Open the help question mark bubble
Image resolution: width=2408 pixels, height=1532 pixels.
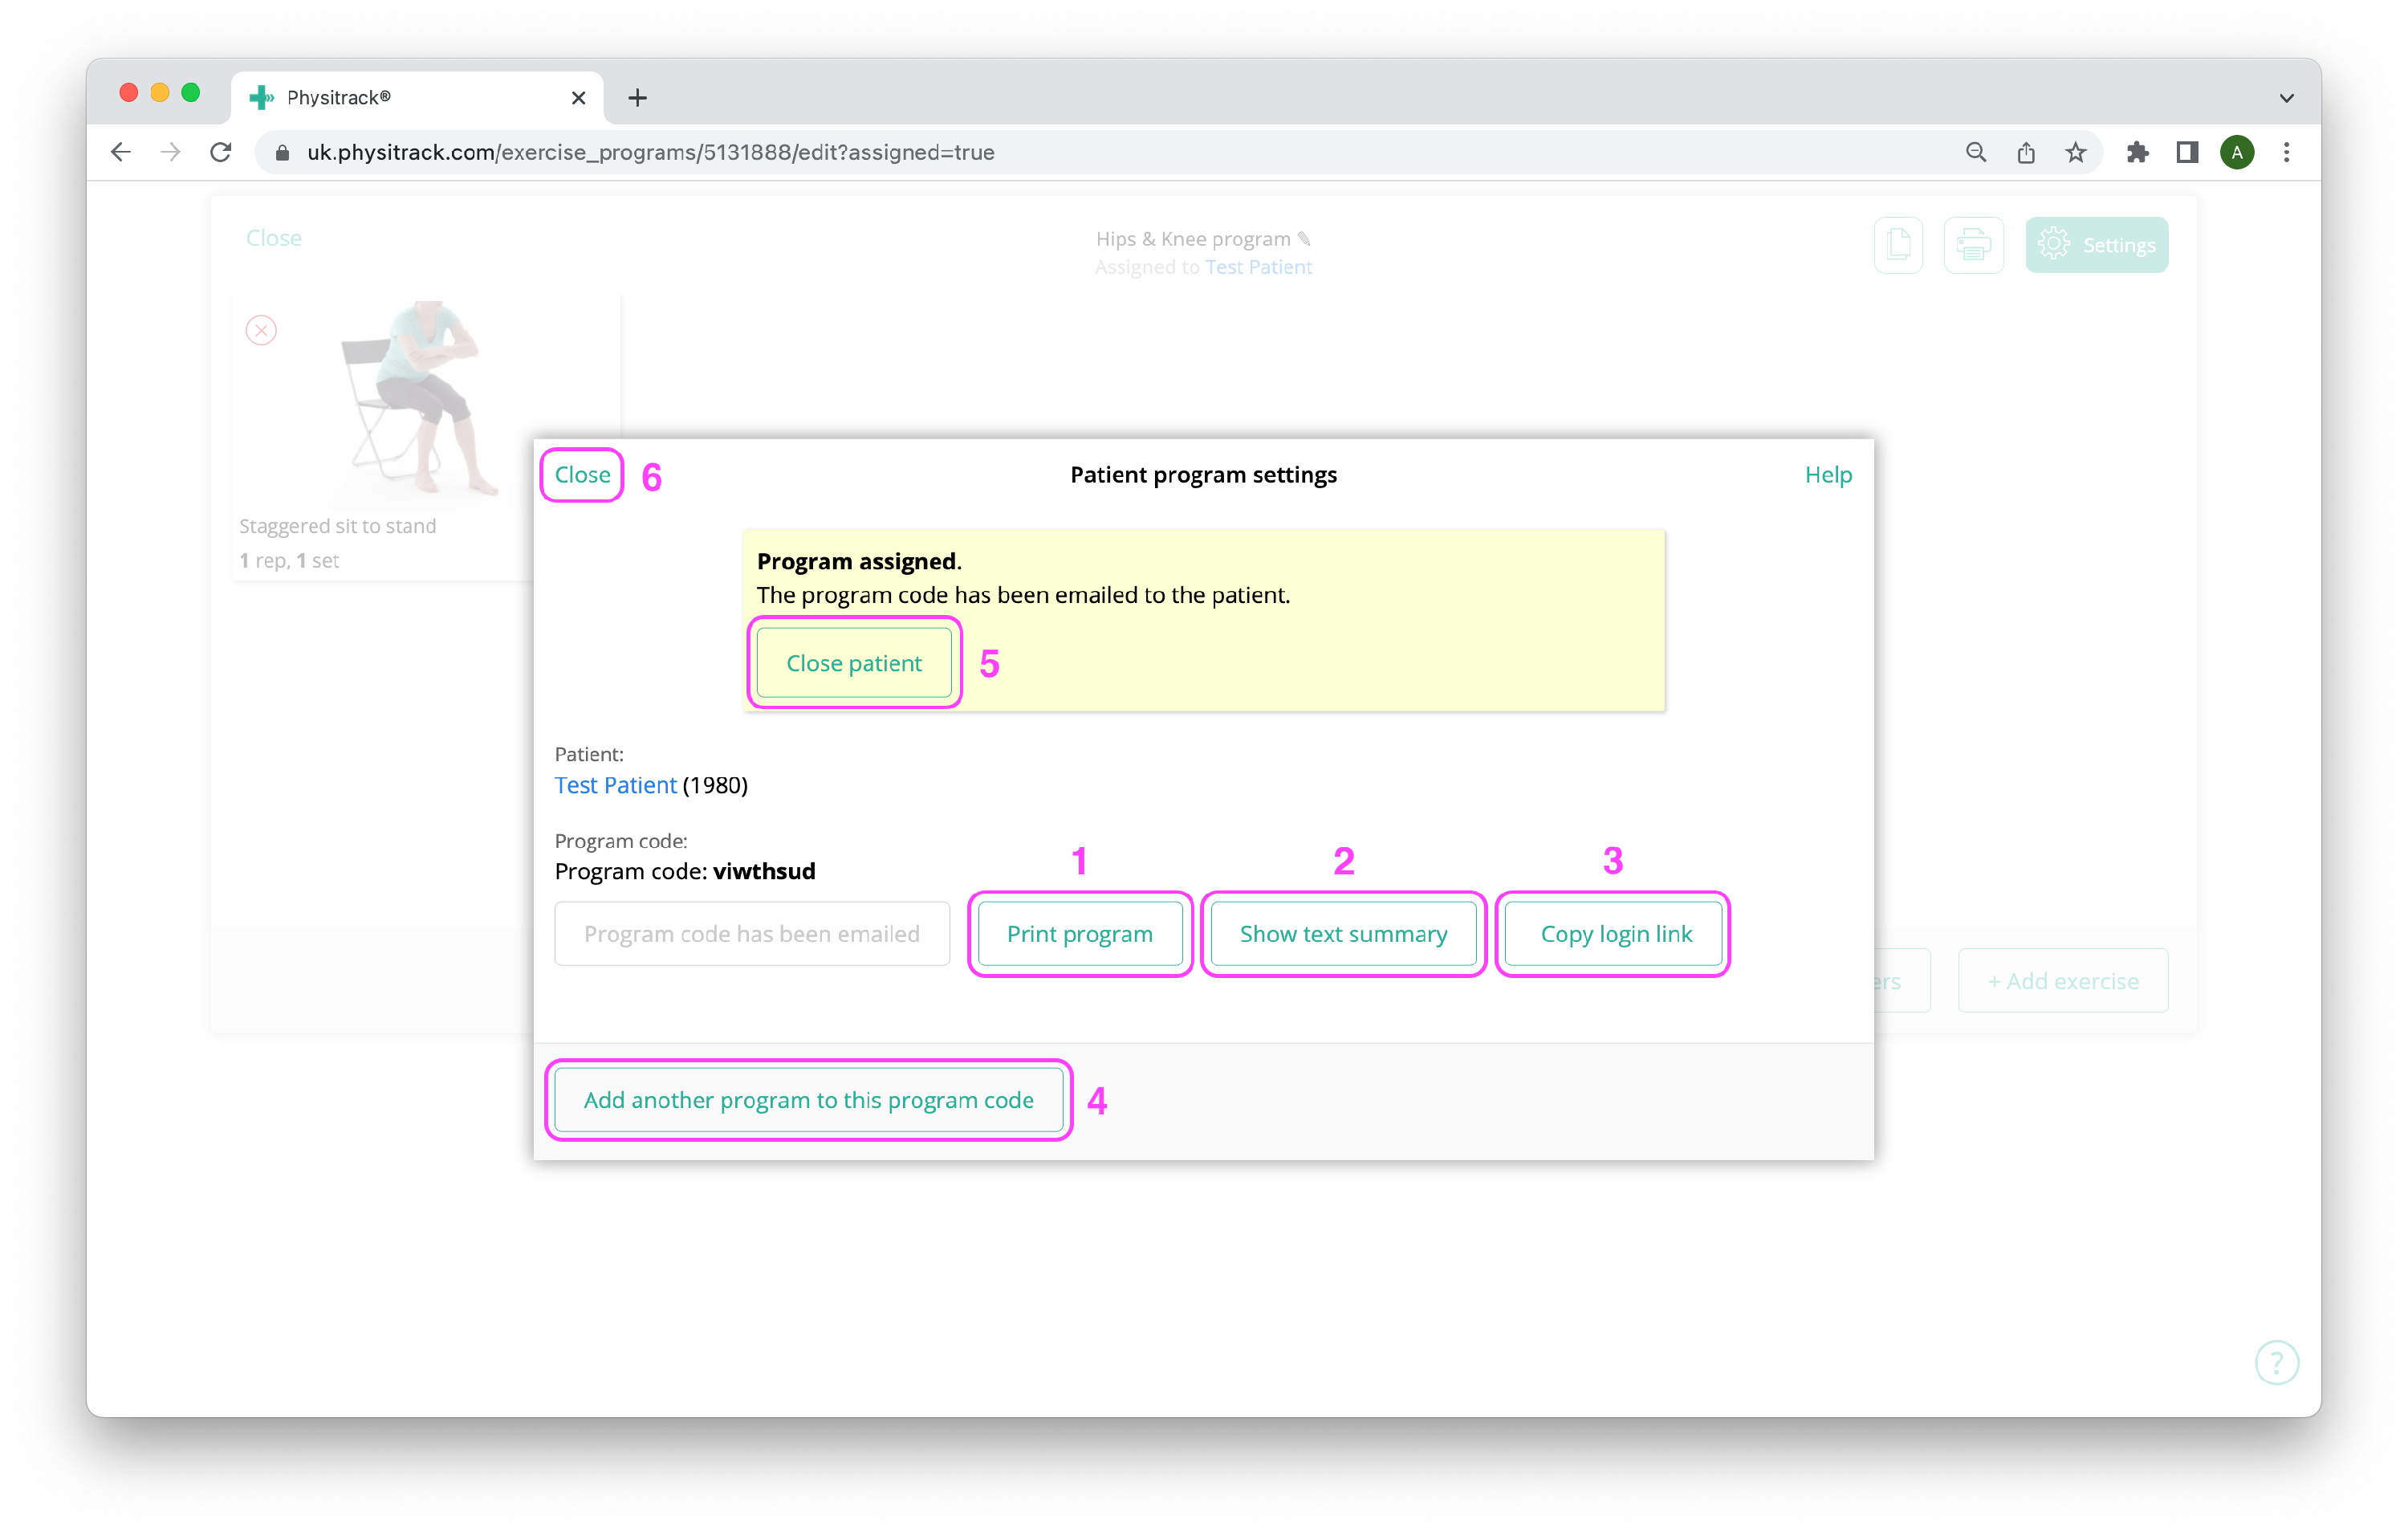(x=2276, y=1362)
